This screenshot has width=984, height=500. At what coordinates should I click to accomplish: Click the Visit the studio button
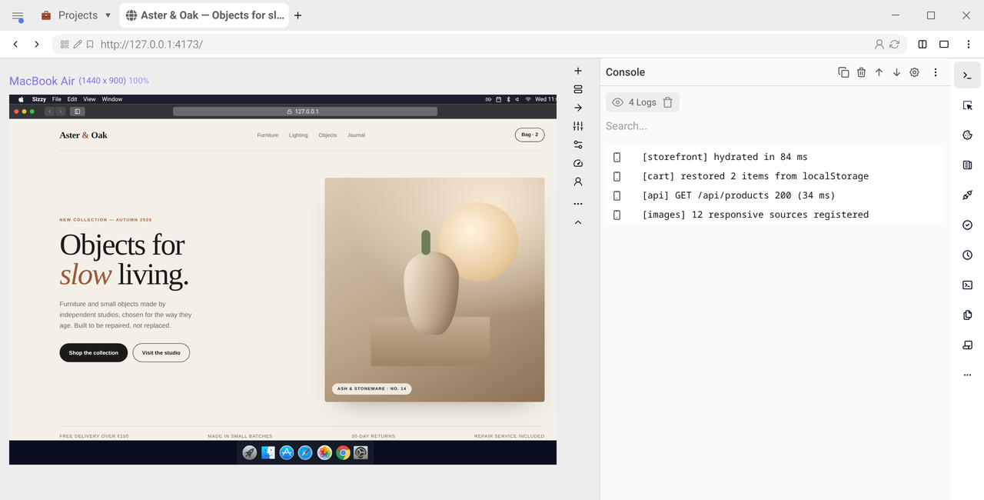[161, 353]
